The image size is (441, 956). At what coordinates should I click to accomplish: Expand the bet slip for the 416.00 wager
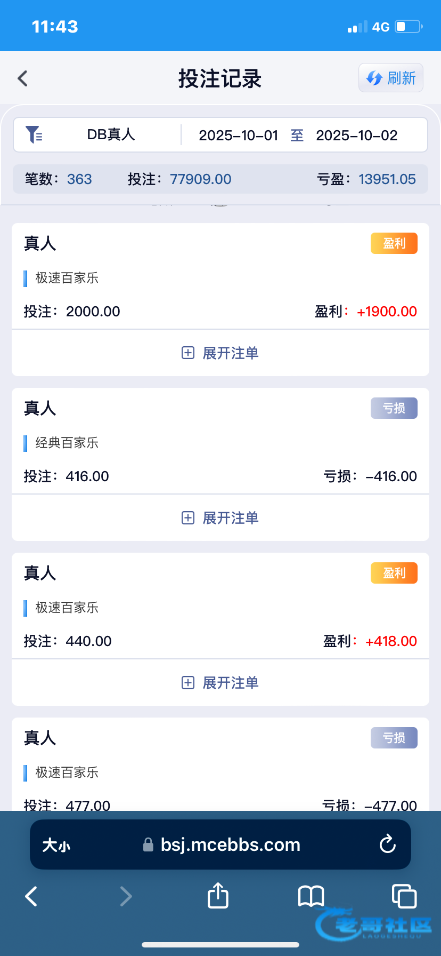tap(220, 518)
